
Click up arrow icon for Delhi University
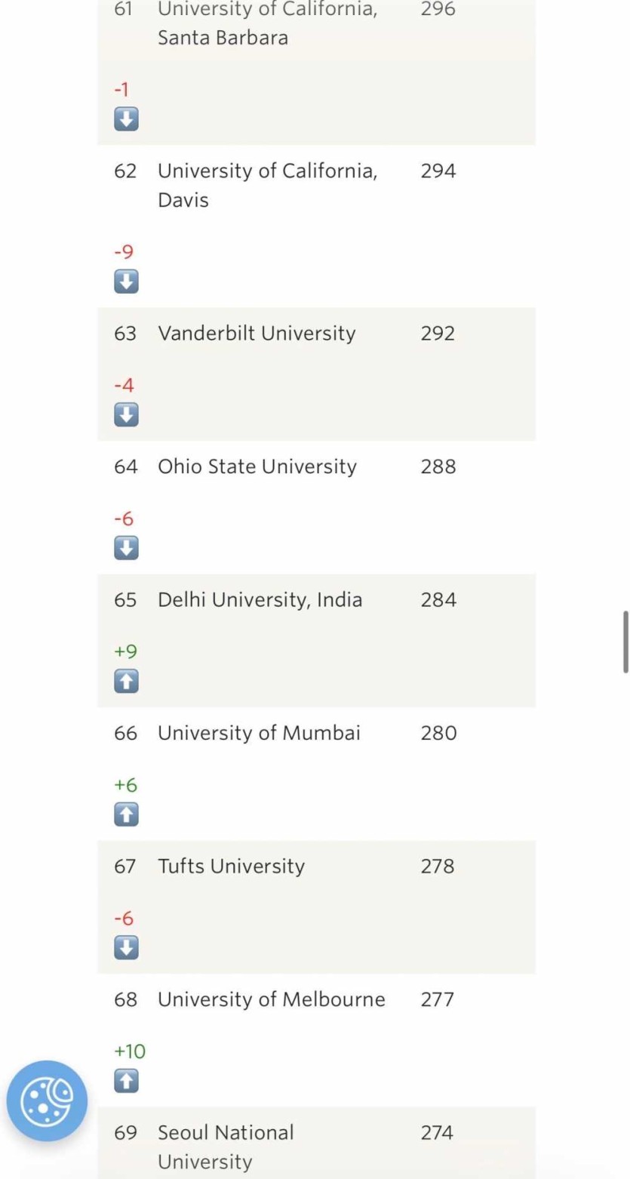coord(126,681)
